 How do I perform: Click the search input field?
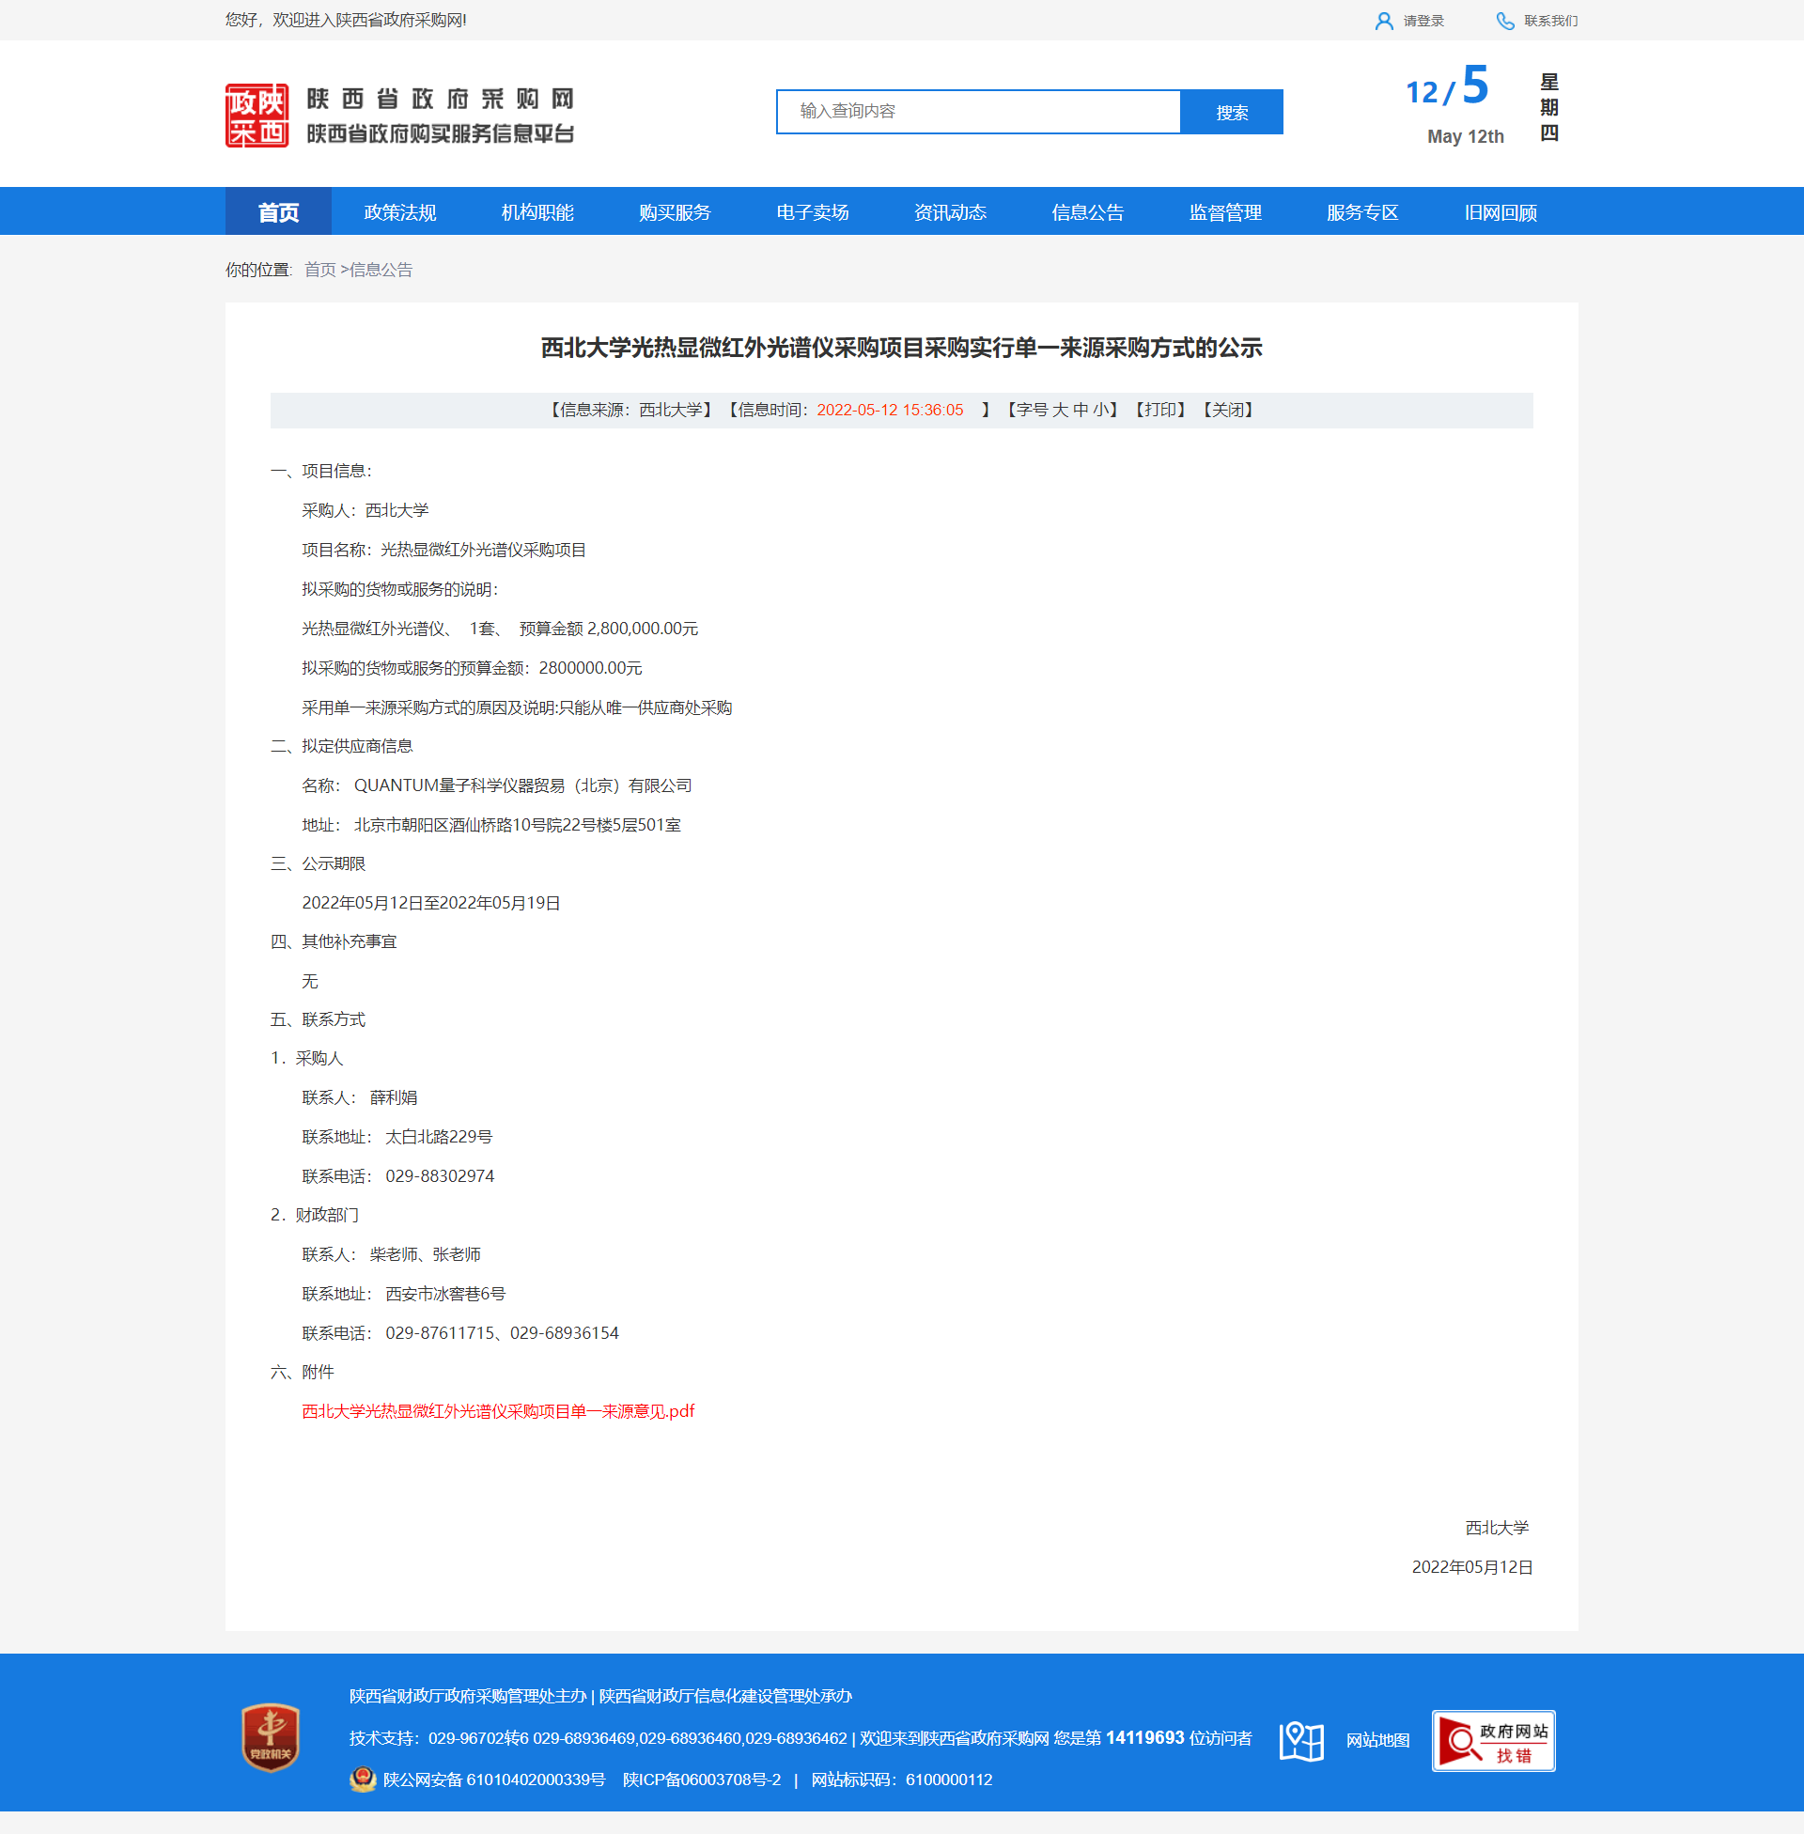pos(978,112)
